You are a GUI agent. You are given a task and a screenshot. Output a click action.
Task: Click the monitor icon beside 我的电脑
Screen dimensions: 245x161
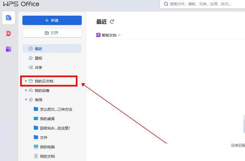[x=36, y=146]
